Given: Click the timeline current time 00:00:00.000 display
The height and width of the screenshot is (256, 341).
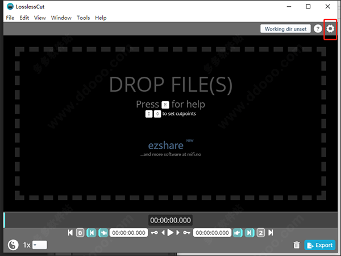Looking at the screenshot, I should tap(170, 220).
